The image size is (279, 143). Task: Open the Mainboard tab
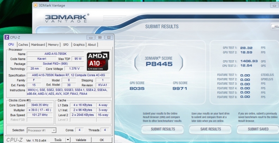pyautogui.click(x=38, y=45)
